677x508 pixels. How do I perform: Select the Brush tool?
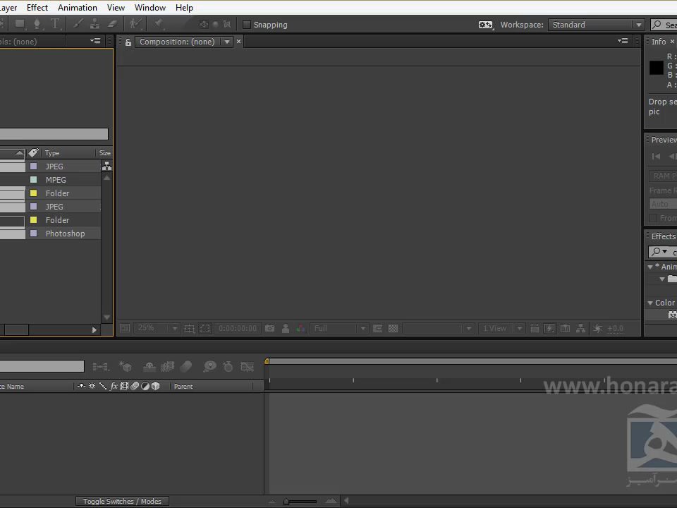(x=78, y=24)
